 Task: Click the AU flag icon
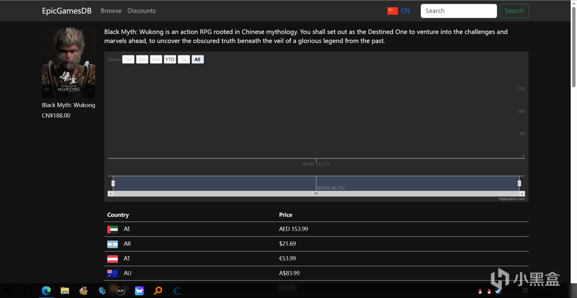coord(113,273)
